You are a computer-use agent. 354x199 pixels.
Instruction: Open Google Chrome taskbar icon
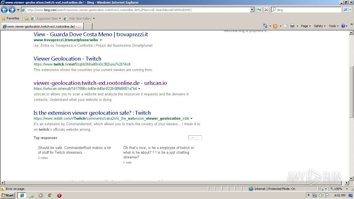(50, 195)
